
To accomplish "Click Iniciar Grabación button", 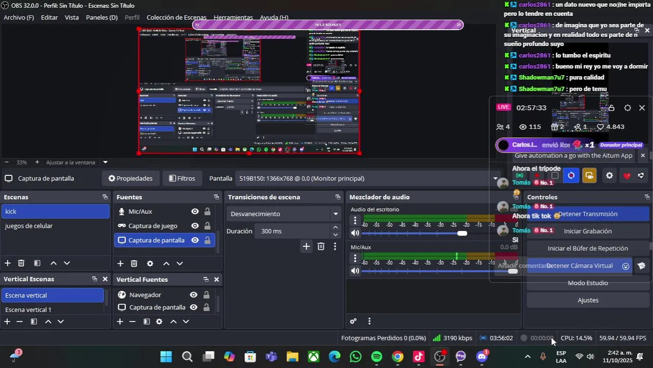I will click(588, 231).
